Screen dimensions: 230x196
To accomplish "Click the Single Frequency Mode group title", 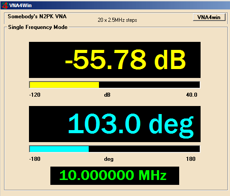I will (38, 27).
